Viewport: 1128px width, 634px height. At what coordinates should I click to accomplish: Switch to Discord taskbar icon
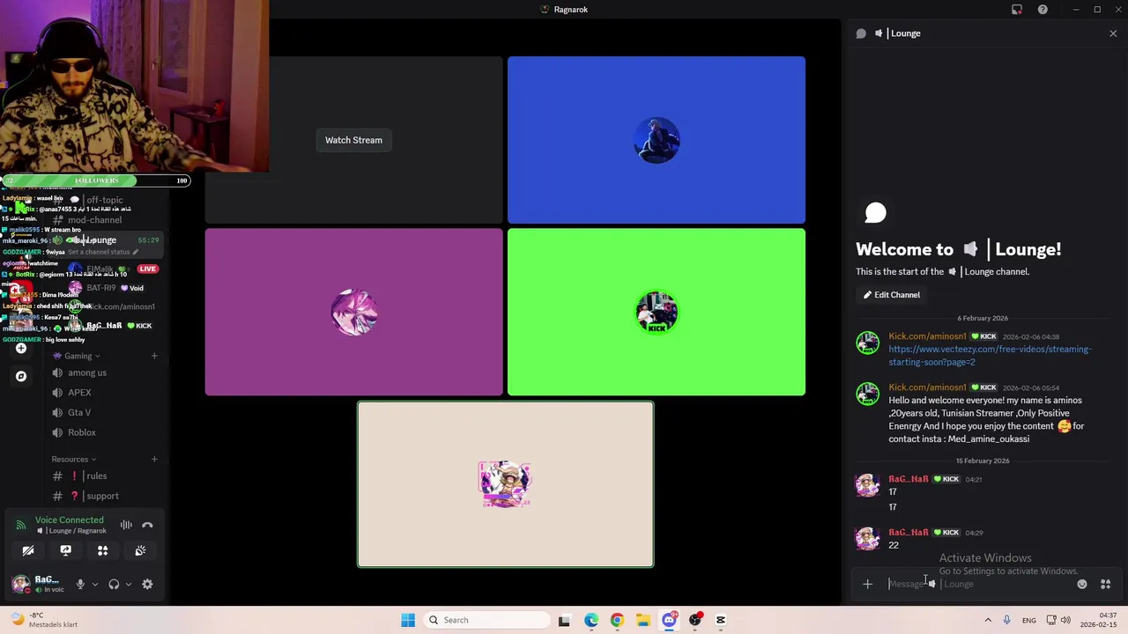(x=669, y=620)
